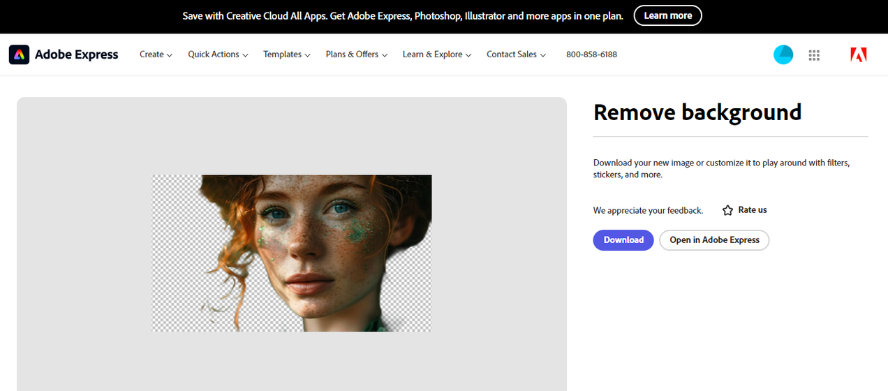Expand the Learn & Explore menu
The height and width of the screenshot is (391, 888).
point(437,54)
